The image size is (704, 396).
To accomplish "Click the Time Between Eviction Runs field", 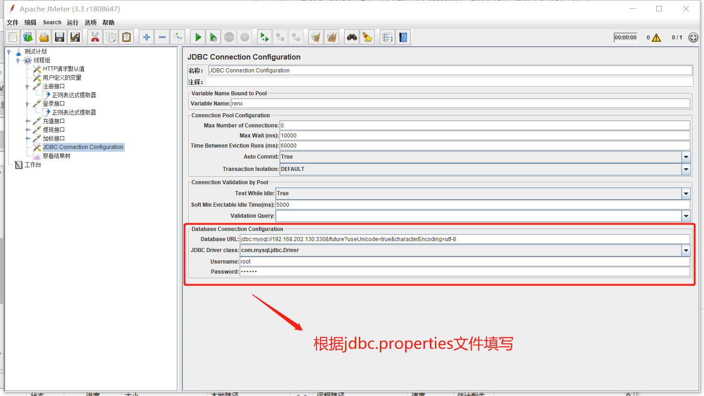I will [485, 146].
